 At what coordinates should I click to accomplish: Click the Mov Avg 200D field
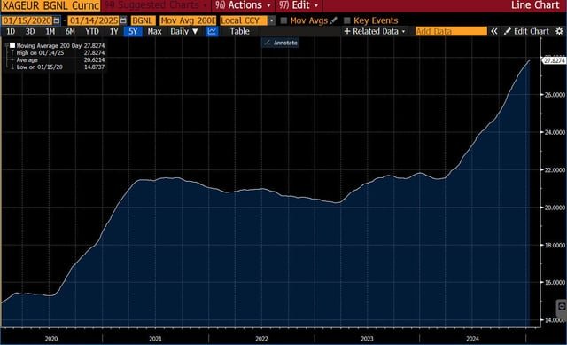pyautogui.click(x=188, y=20)
